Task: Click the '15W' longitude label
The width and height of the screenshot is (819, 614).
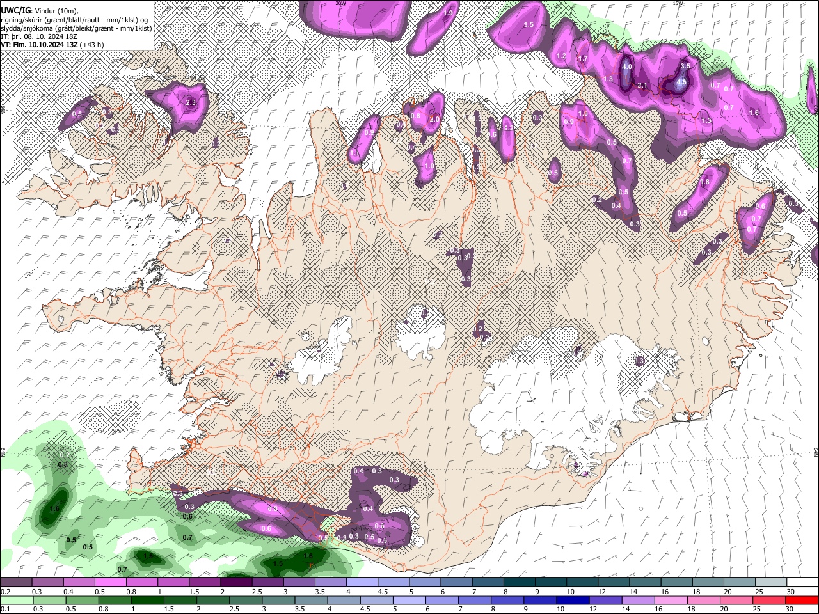Action: 678,3
